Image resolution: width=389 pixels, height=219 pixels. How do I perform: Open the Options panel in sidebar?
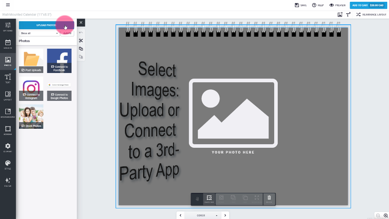click(x=8, y=27)
